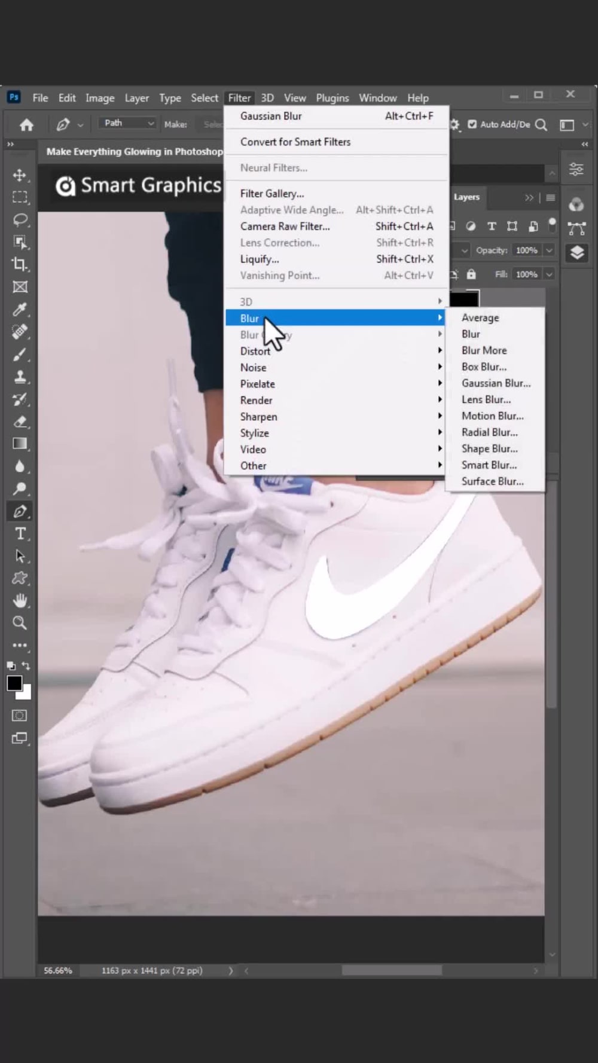Select the Brush tool
Image resolution: width=598 pixels, height=1063 pixels.
click(x=20, y=355)
